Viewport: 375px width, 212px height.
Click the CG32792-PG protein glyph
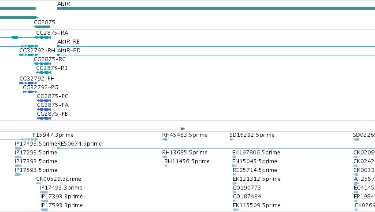(x=30, y=92)
